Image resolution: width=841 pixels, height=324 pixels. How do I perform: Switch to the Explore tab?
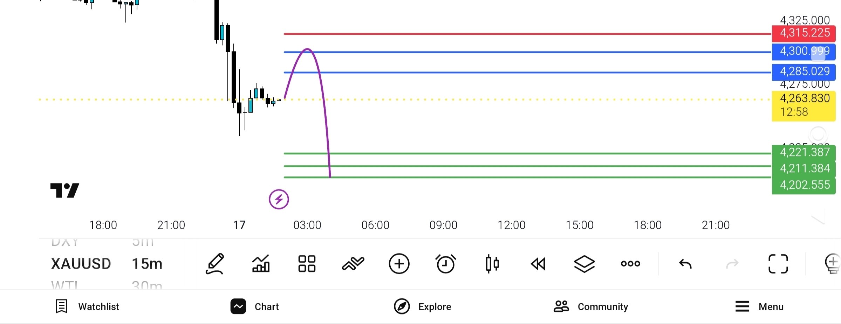[x=422, y=306]
